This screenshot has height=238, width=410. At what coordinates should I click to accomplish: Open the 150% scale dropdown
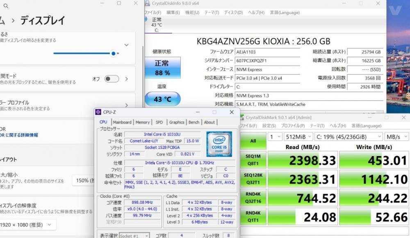tap(83, 181)
